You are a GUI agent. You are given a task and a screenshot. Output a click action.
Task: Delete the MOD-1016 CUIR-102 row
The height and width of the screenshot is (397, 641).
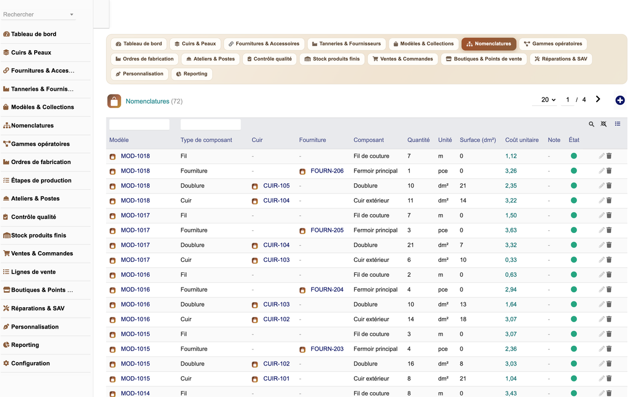point(609,319)
